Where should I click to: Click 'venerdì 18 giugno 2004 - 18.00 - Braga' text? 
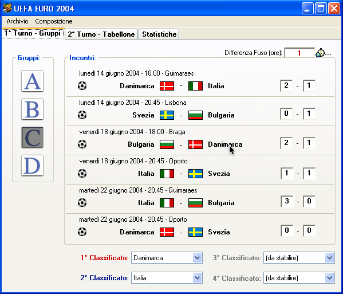(132, 132)
